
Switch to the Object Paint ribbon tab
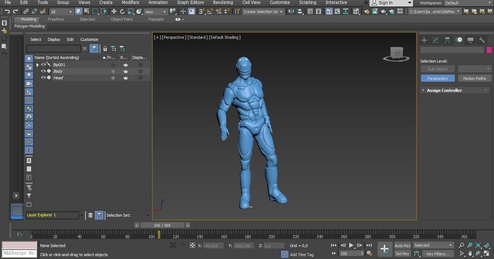tap(122, 19)
